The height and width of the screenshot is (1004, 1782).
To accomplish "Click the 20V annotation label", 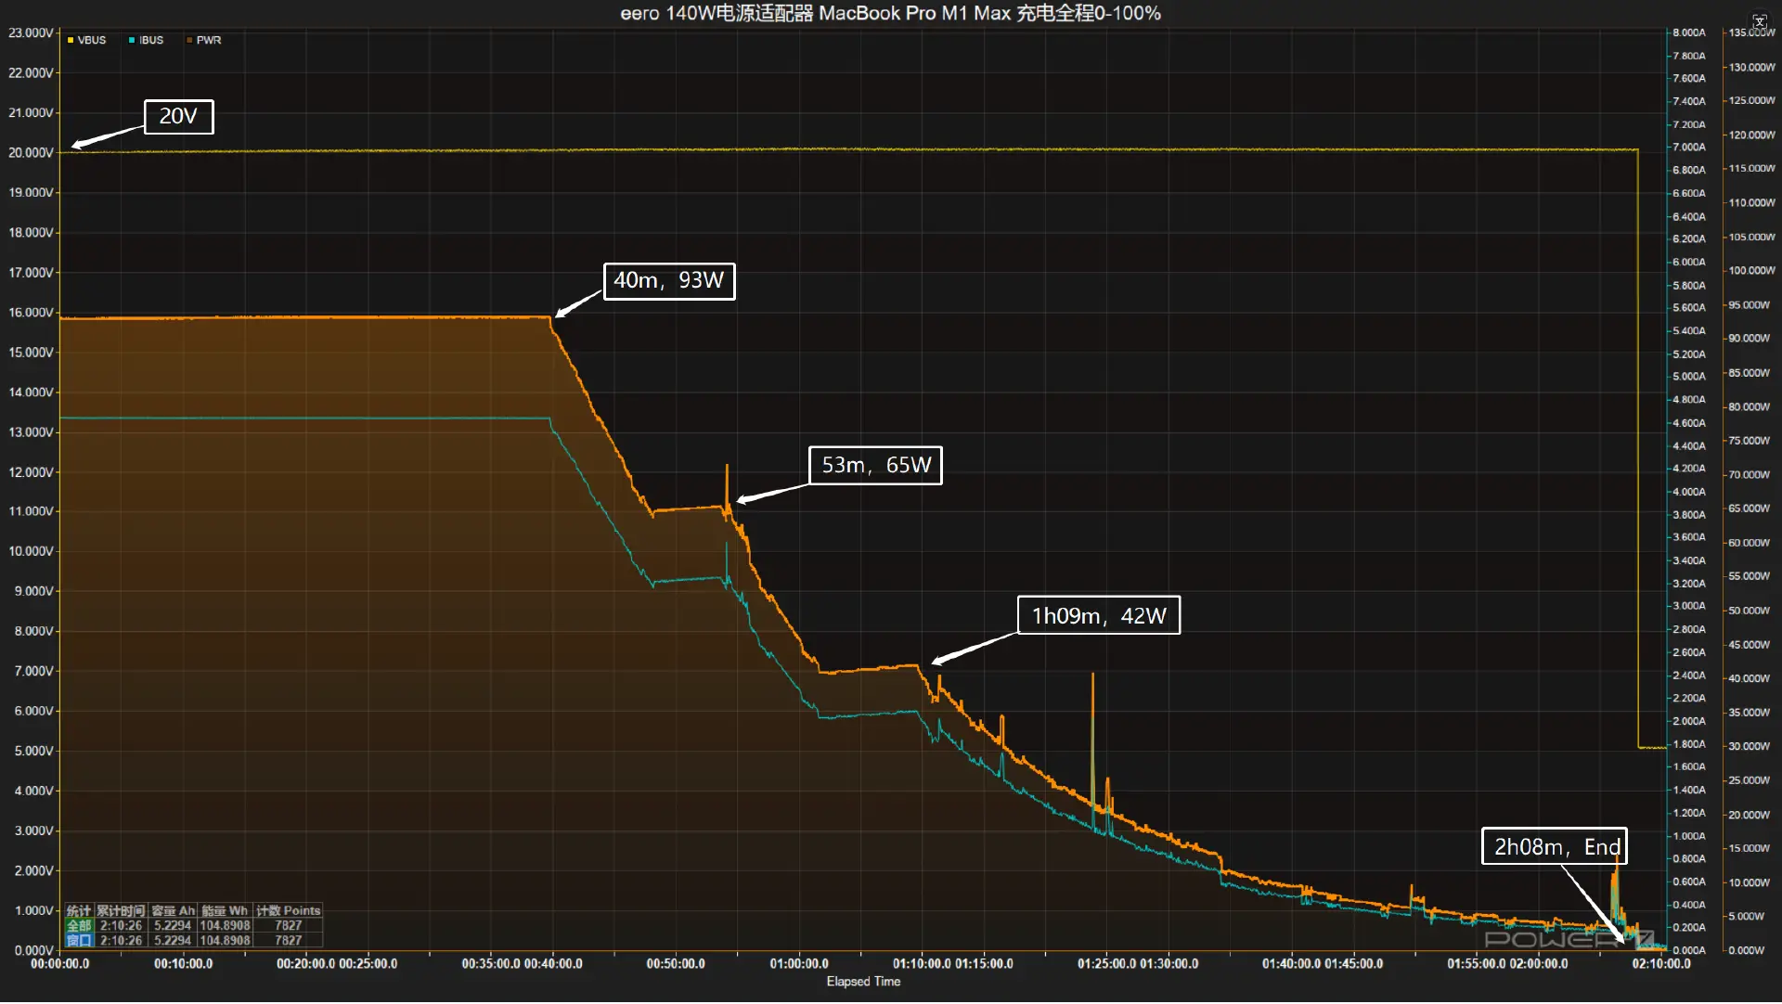I will tap(178, 117).
